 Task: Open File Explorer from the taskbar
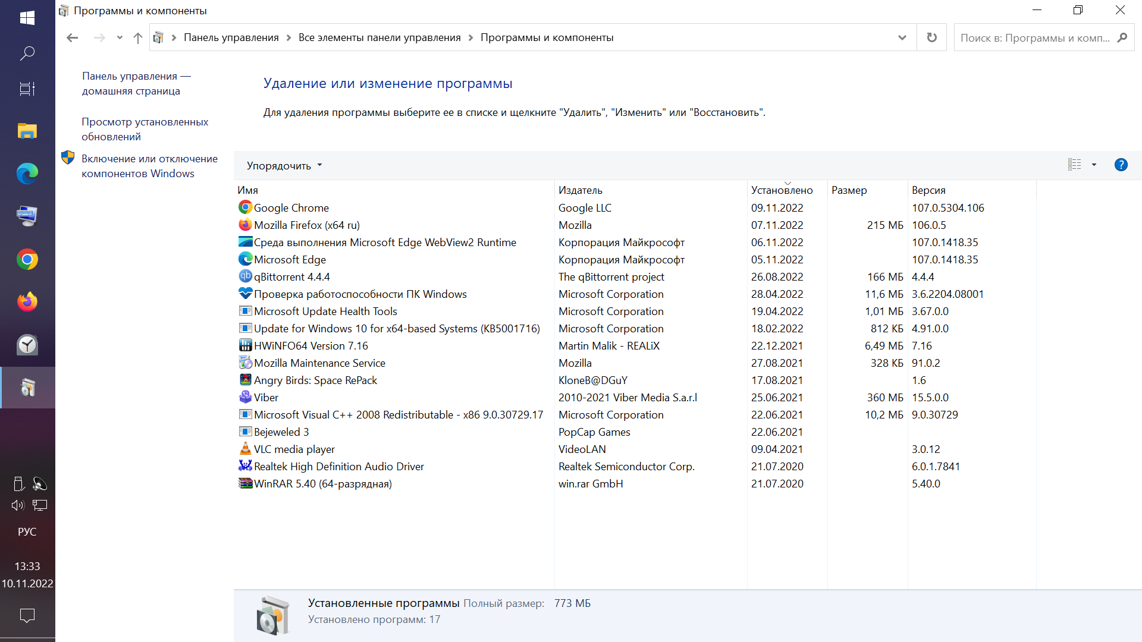coord(27,131)
